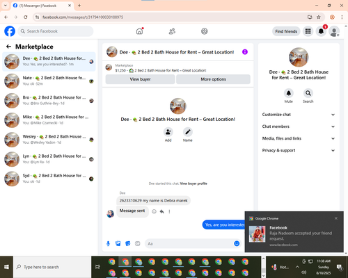This screenshot has height=278, width=348.
Task: Open the Marketplace listing link for $1,250
Action: 161,70
